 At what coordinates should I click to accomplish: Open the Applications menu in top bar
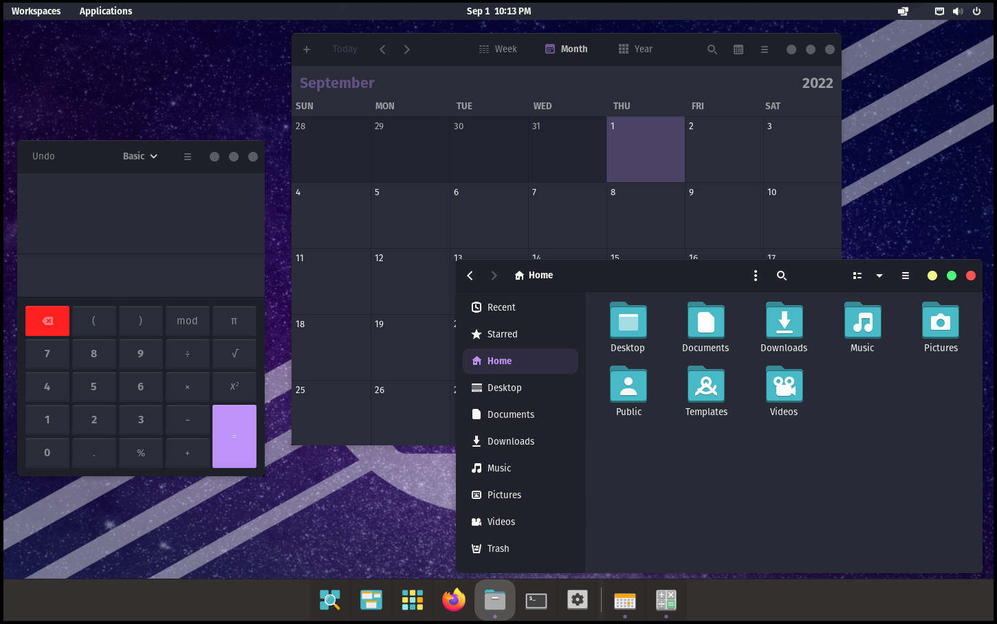pyautogui.click(x=106, y=11)
